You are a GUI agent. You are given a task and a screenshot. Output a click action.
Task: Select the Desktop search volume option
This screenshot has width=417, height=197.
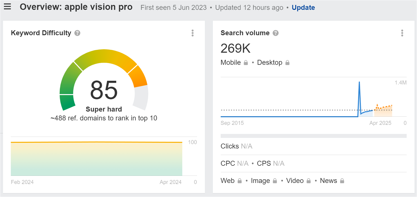pos(269,63)
